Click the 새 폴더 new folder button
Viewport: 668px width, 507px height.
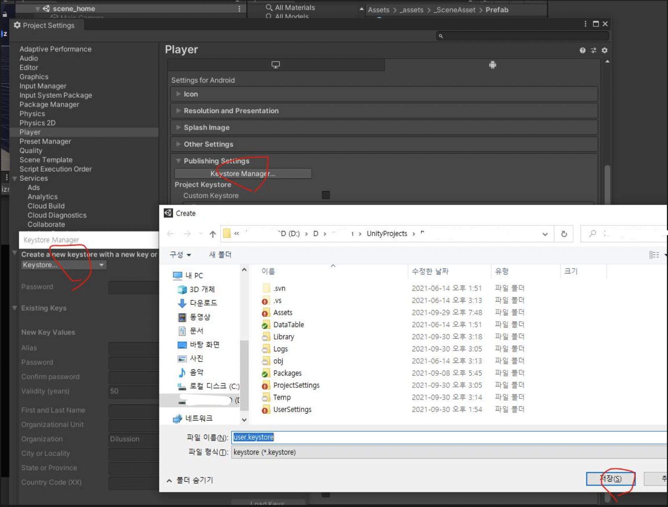[x=220, y=255]
